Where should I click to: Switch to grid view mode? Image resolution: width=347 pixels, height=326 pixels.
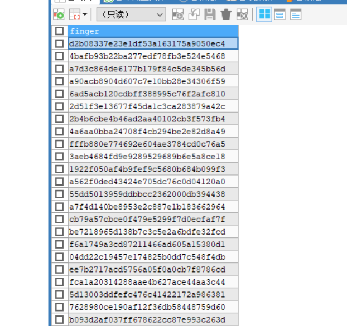click(264, 14)
